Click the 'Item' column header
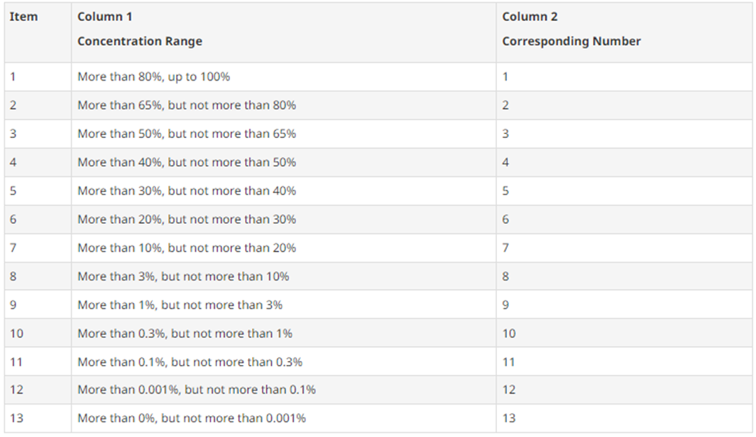The height and width of the screenshot is (437, 756). pos(23,17)
